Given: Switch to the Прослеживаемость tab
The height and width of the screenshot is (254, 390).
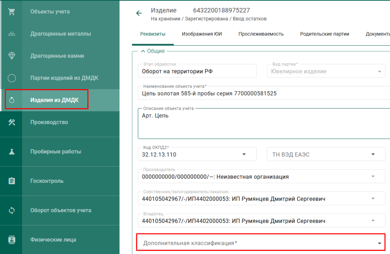Looking at the screenshot, I should tap(261, 34).
